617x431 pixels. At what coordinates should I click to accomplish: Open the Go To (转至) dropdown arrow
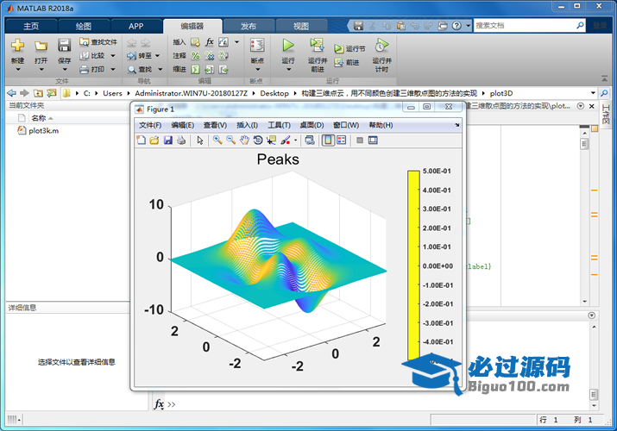(157, 56)
